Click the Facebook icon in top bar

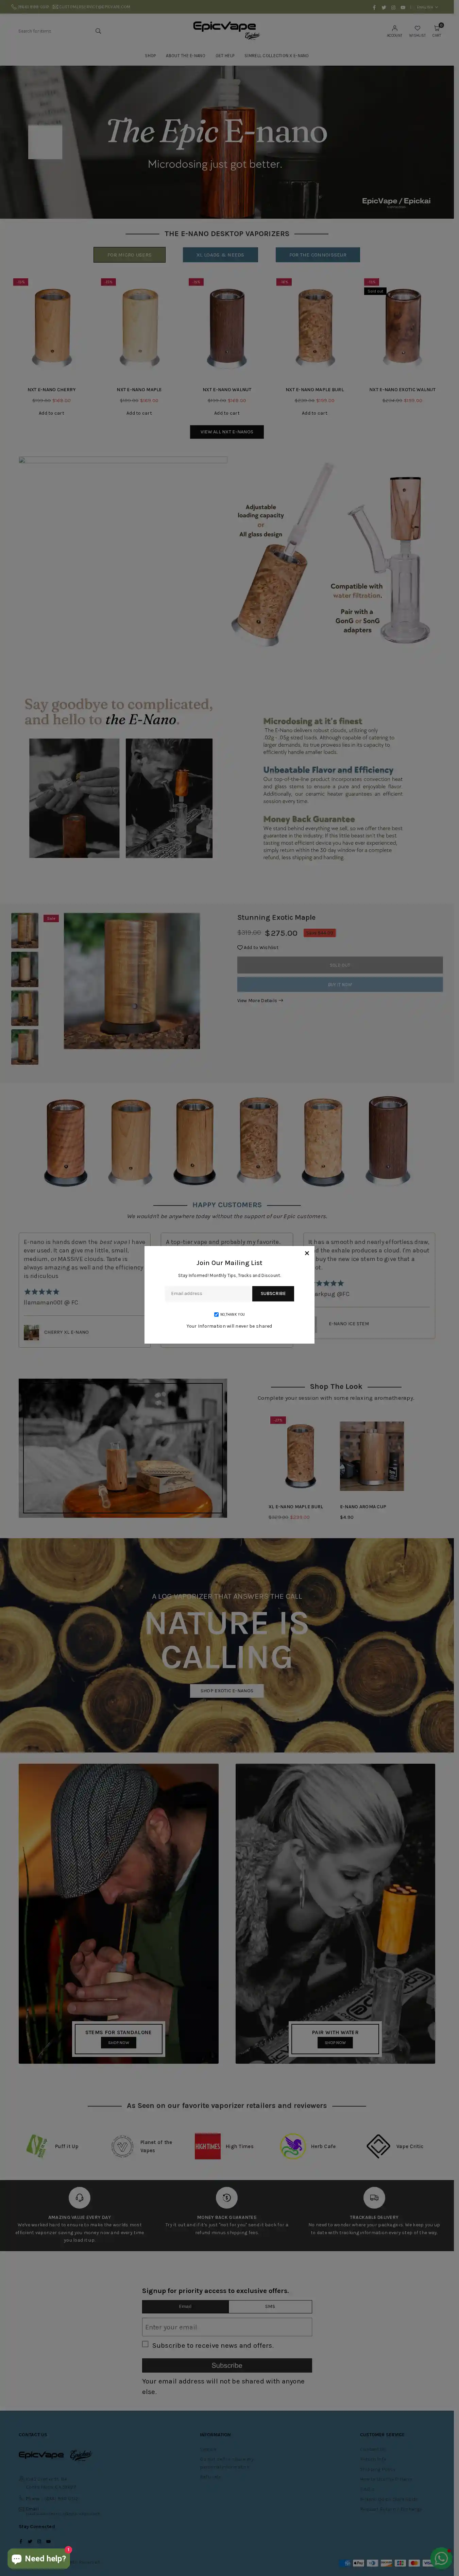[374, 7]
